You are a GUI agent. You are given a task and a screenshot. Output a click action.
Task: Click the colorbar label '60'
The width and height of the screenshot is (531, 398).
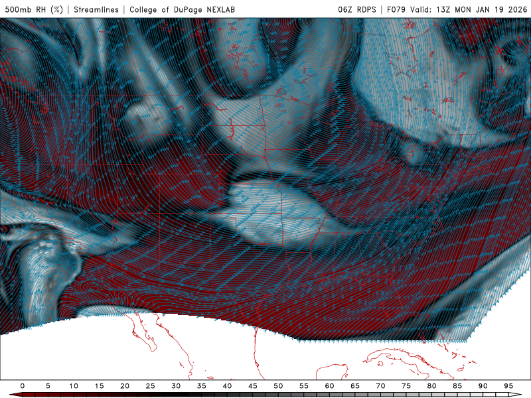coord(329,386)
